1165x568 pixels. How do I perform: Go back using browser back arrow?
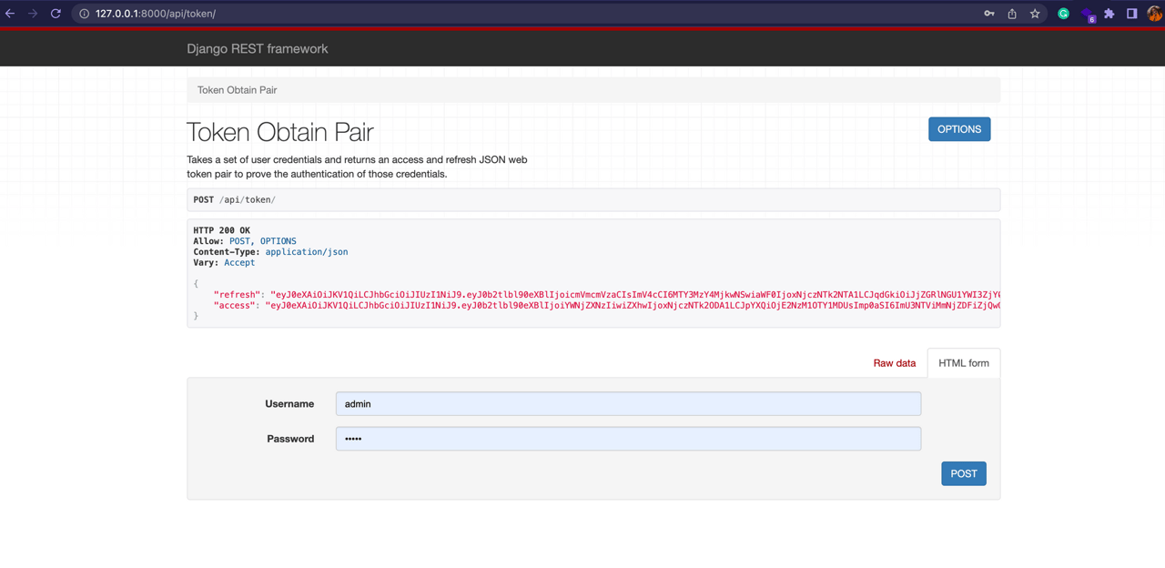pos(10,14)
